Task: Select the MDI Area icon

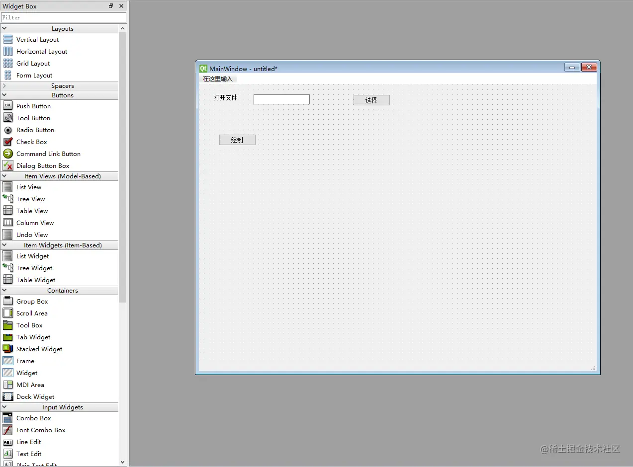Action: (8, 385)
